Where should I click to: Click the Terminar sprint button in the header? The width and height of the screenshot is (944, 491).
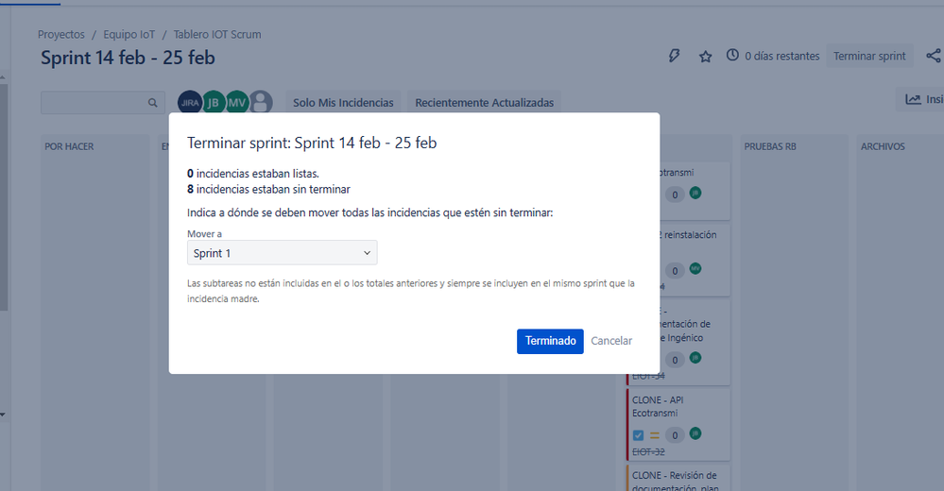pos(869,56)
